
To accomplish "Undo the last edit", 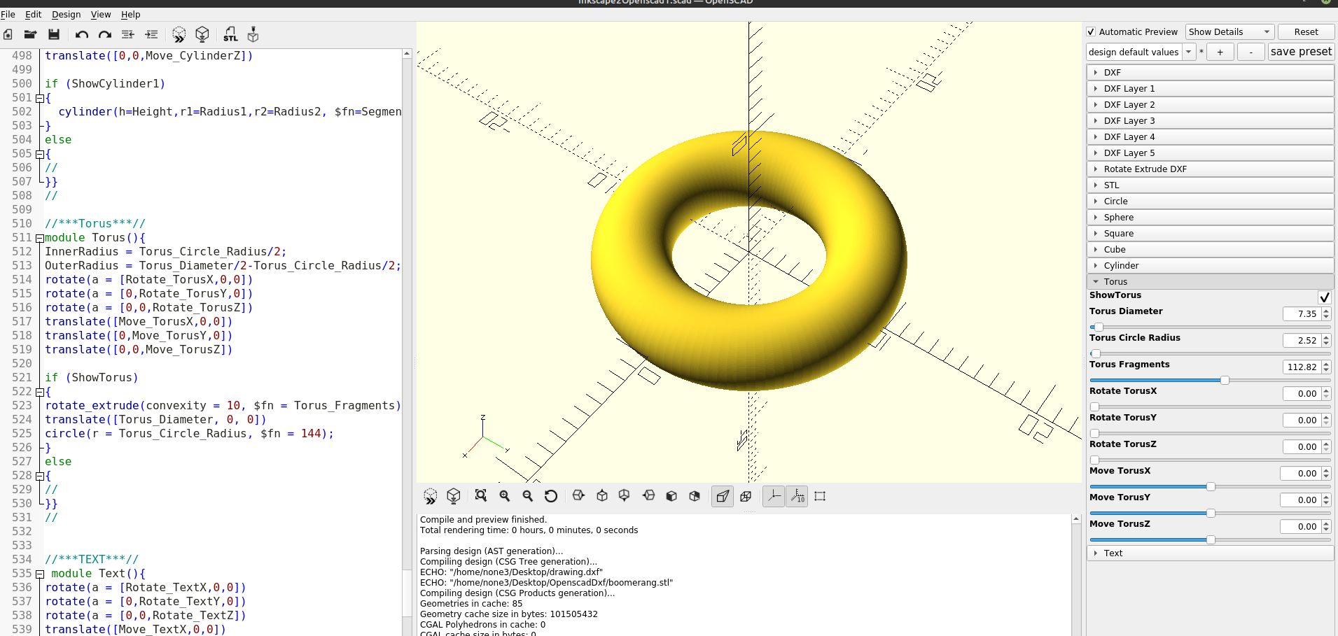I will (81, 34).
